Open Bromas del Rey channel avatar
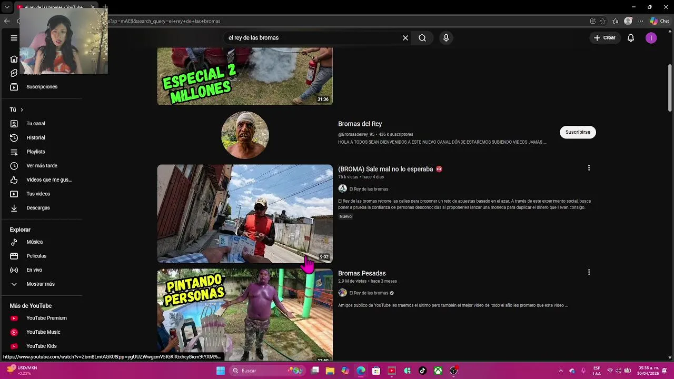The image size is (674, 379). [x=245, y=135]
